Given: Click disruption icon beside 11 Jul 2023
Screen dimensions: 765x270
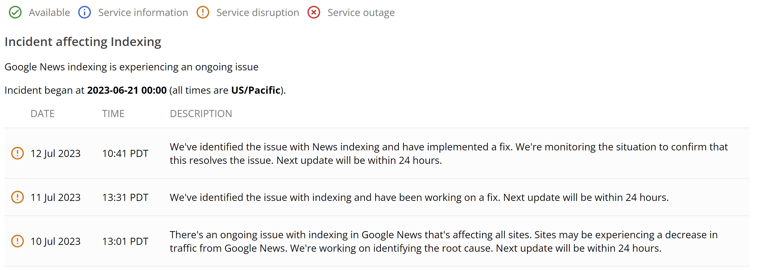Looking at the screenshot, I should click(18, 197).
